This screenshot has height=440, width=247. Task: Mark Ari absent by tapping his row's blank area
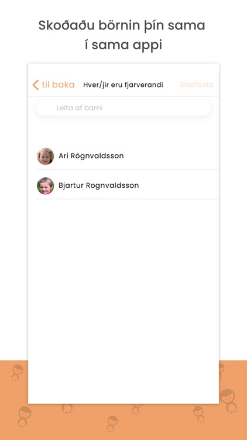[x=171, y=156]
